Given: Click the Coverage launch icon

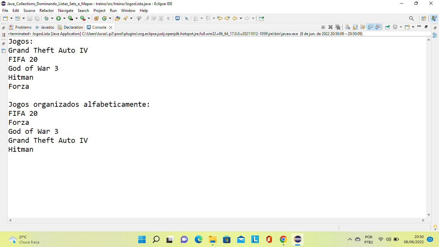Looking at the screenshot, I should coord(70,18).
